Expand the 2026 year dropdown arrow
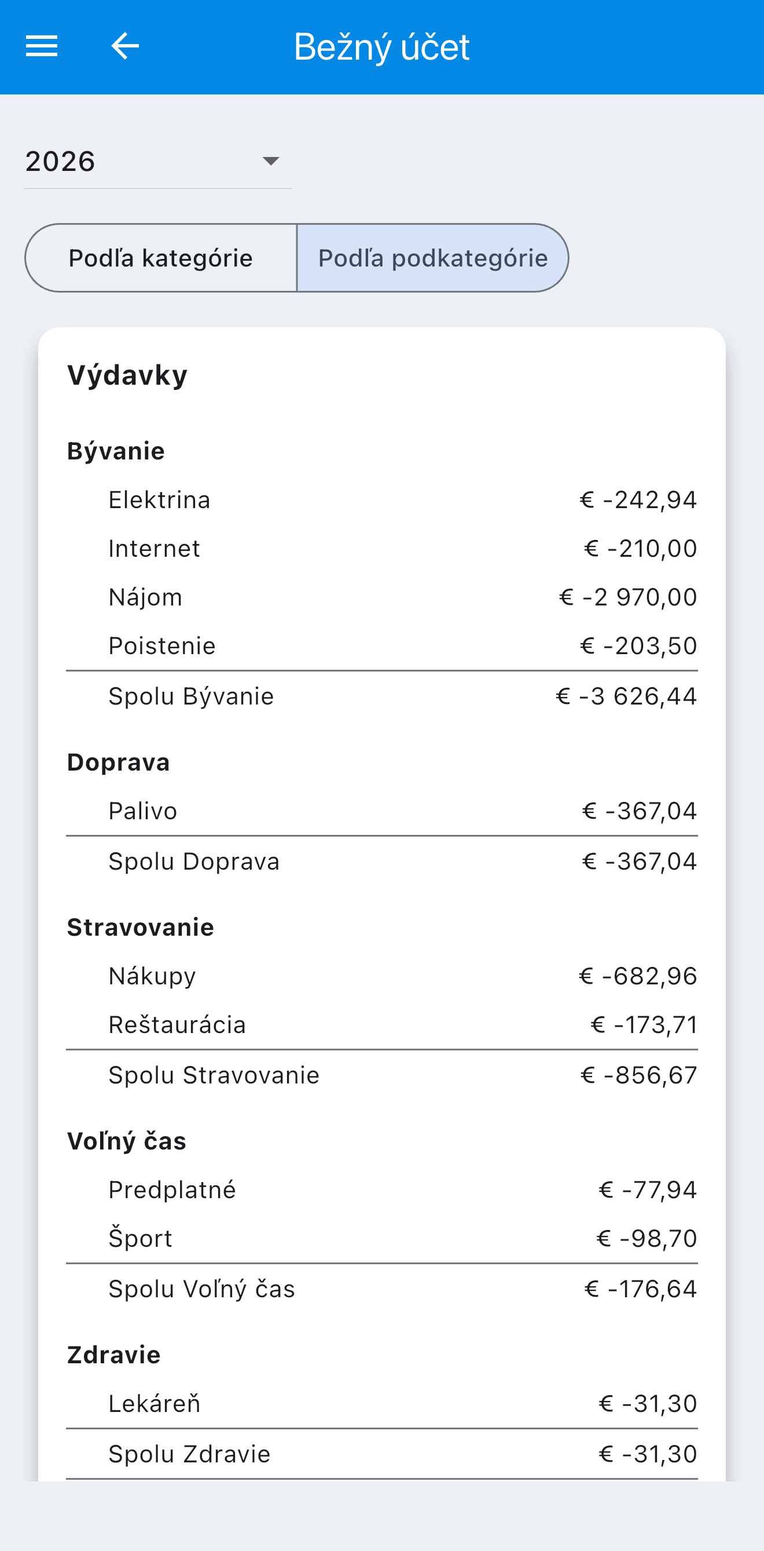Viewport: 764px width, 1551px height. [x=271, y=160]
